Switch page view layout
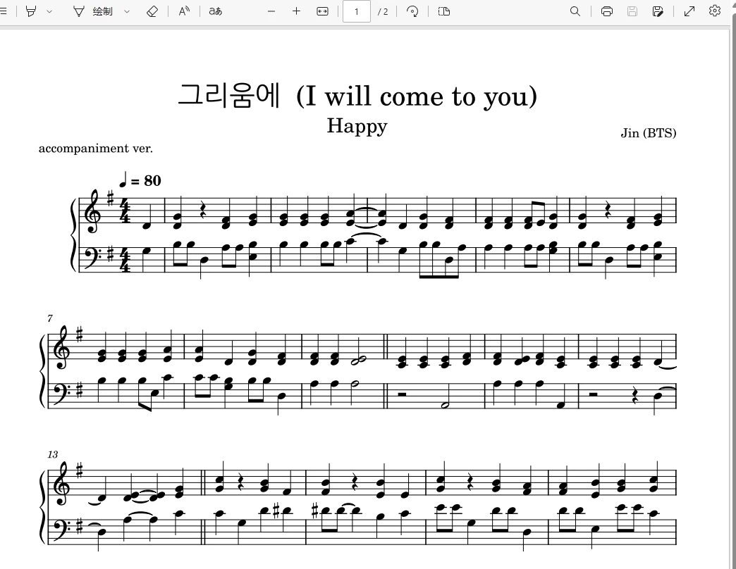This screenshot has width=736, height=569. [x=444, y=11]
